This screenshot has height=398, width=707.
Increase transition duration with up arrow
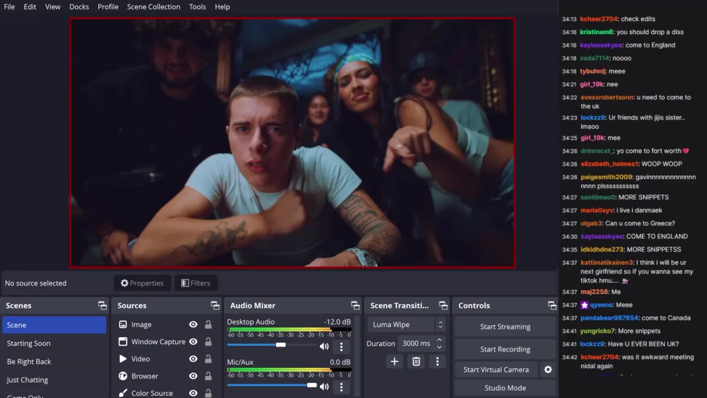coord(439,340)
